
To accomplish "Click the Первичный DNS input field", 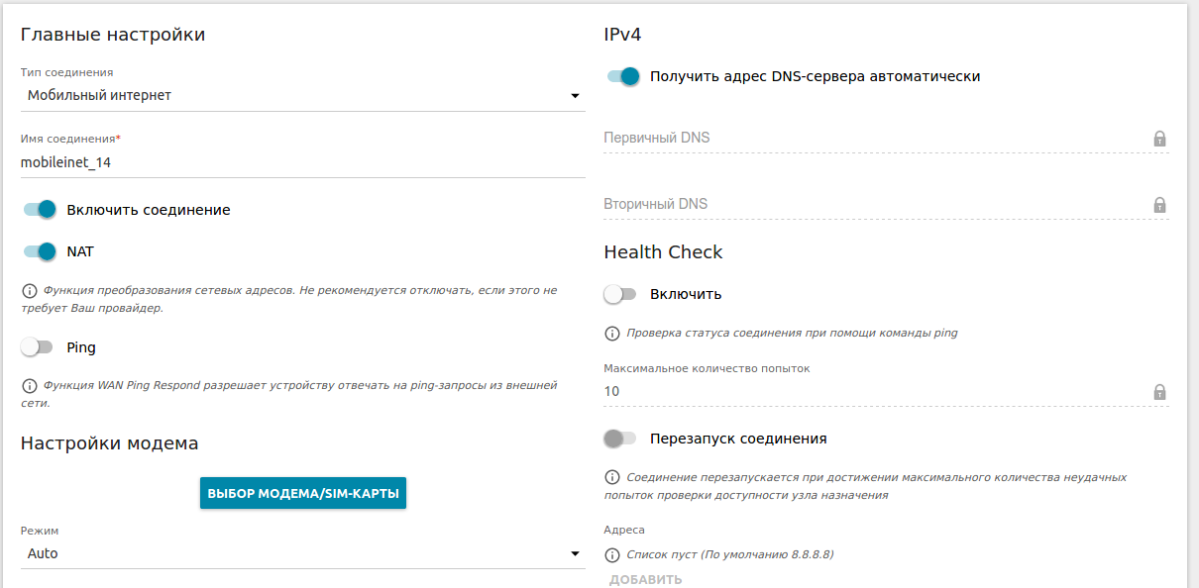I will point(872,139).
